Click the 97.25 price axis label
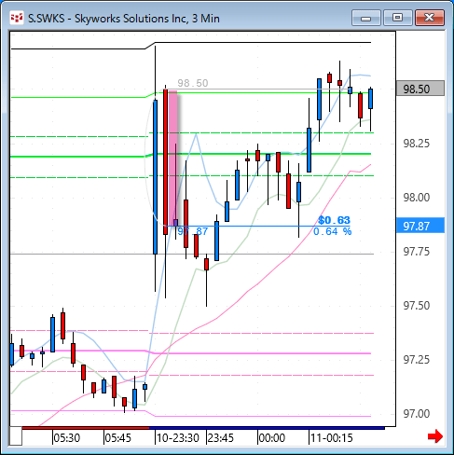The width and height of the screenshot is (454, 455). pos(417,360)
